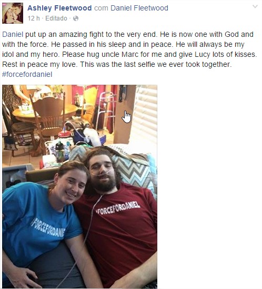Click the water bottle in the photo
The image size is (262, 289).
[x=59, y=152]
